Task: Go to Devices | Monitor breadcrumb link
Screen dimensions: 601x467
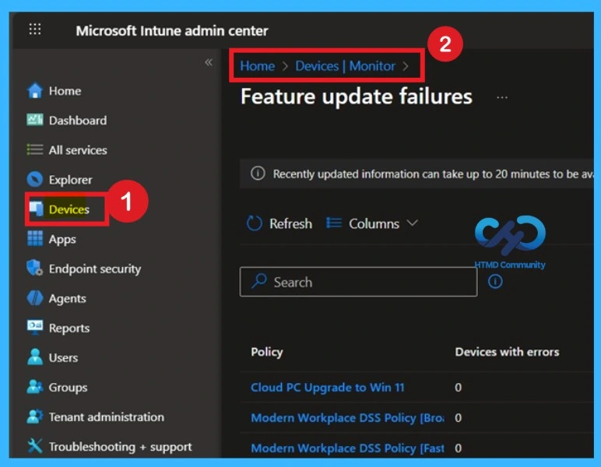Action: tap(345, 66)
